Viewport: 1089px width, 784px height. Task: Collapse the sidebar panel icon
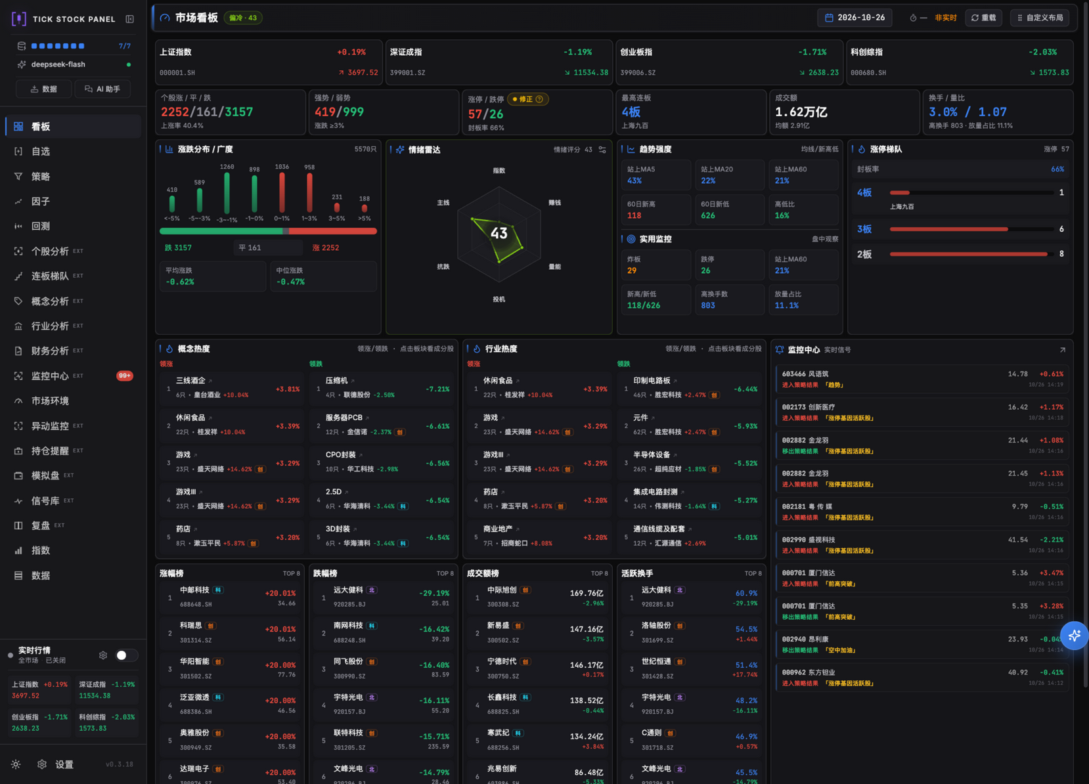pyautogui.click(x=129, y=19)
